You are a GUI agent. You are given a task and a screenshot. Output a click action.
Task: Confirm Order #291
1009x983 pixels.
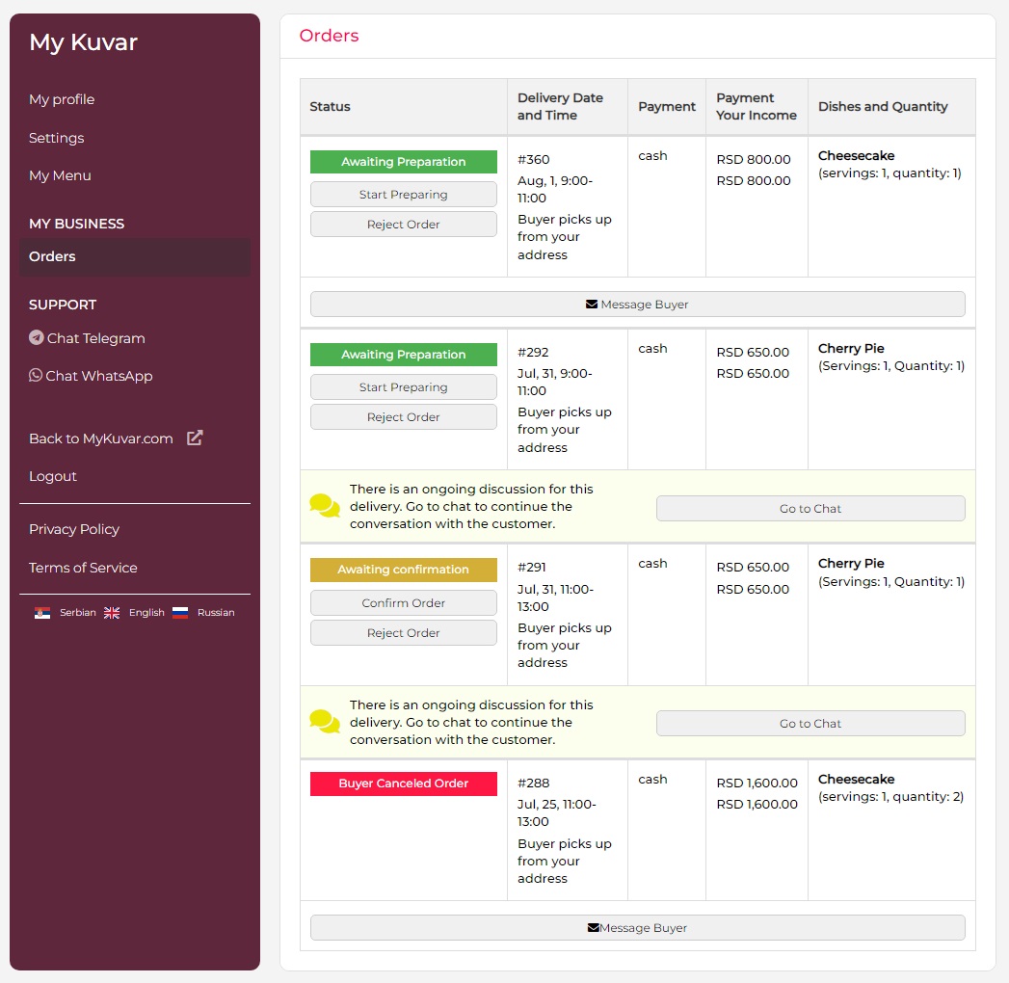[403, 603]
